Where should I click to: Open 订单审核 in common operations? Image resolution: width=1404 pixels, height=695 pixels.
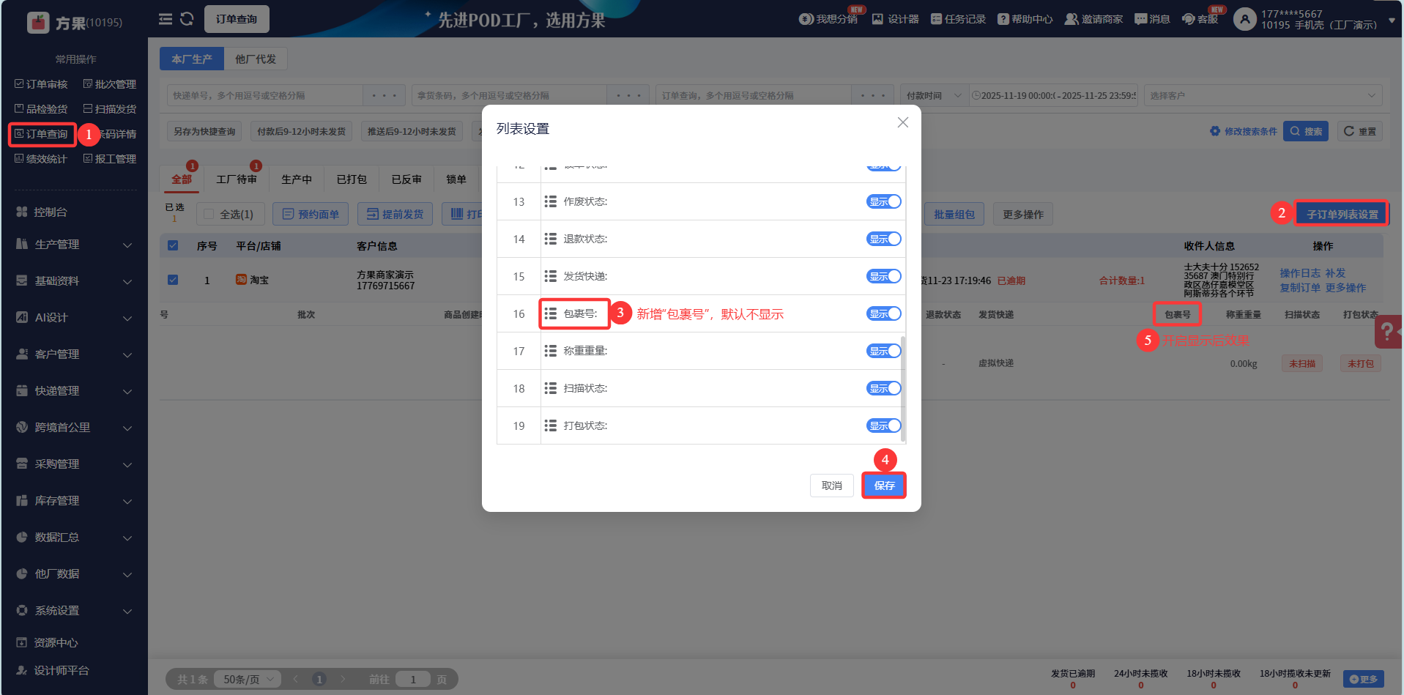41,84
